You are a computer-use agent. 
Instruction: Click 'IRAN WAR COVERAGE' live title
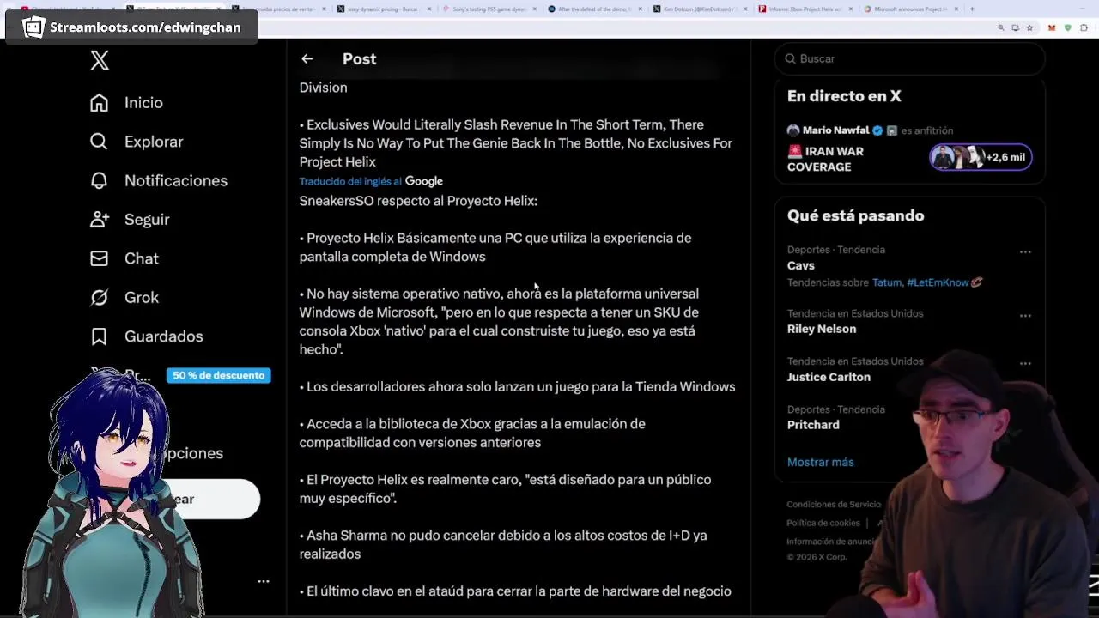(825, 159)
